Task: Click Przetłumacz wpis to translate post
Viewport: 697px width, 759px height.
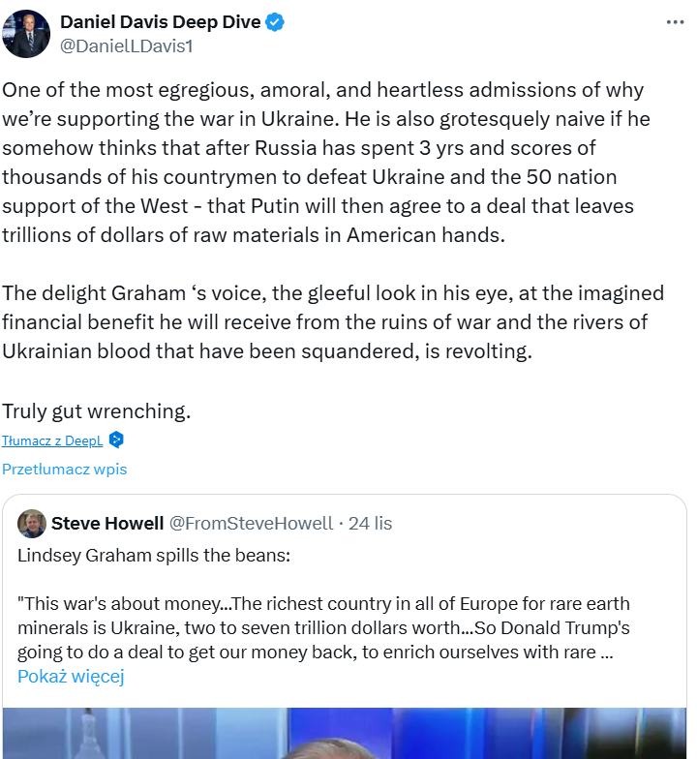Action: (x=64, y=470)
